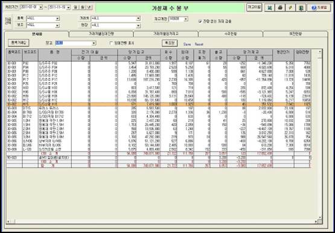Click the 임대잔량 column header

tap(302, 55)
